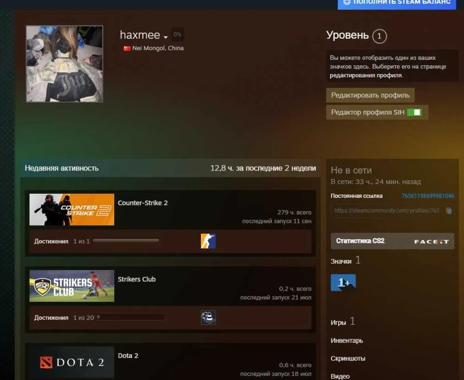Open the Скриншоты section
Viewport: 464px width, 380px height.
pos(348,358)
